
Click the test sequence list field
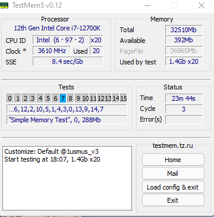(67, 109)
